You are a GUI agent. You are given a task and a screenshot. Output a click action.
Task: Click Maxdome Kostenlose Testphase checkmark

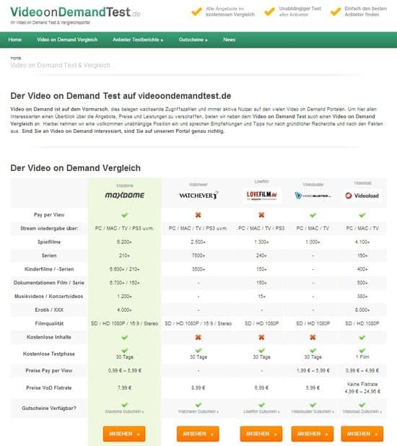[x=125, y=351]
